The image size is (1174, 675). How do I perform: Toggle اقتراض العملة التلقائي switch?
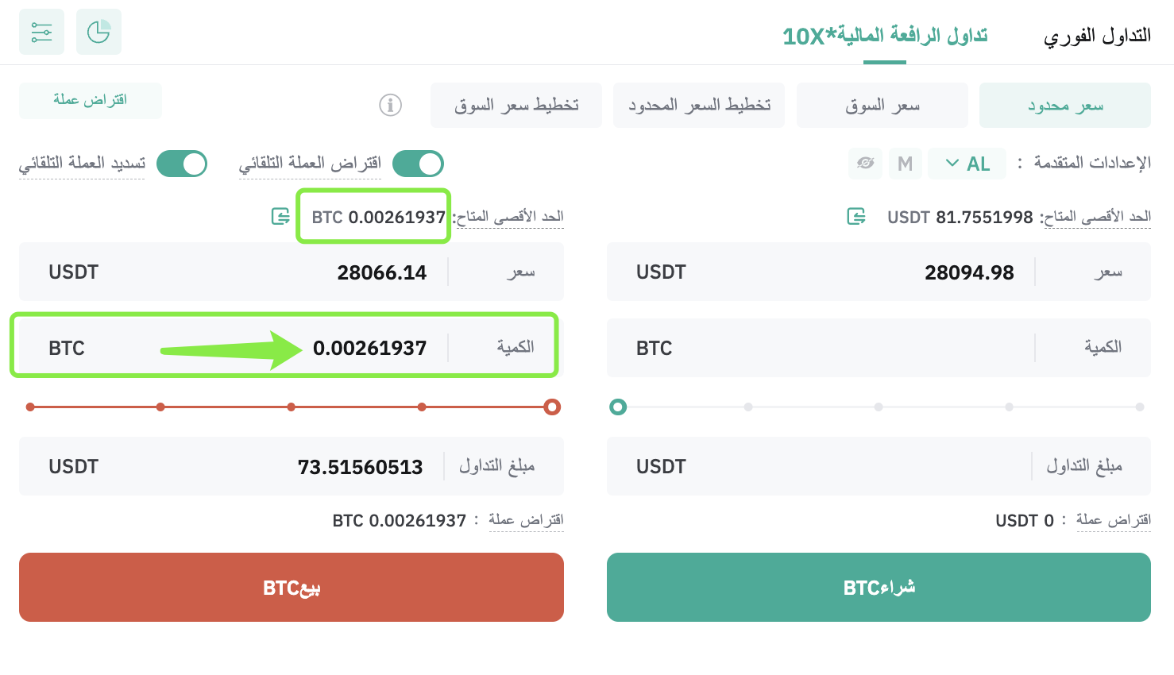pyautogui.click(x=418, y=164)
